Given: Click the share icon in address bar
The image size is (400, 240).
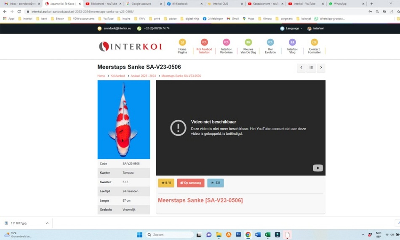Looking at the screenshot, I should tap(391, 11).
